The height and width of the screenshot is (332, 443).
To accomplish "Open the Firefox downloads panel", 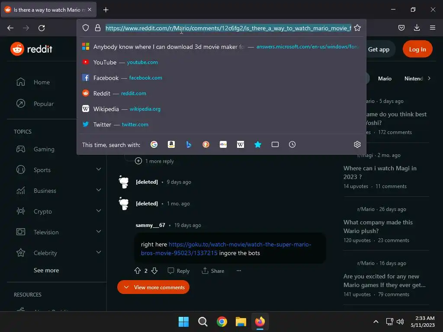I will (417, 28).
